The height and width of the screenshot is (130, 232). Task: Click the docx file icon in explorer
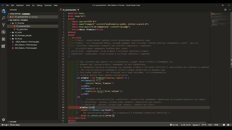point(13,45)
